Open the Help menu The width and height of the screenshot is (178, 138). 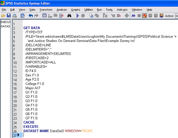[x=149, y=10]
